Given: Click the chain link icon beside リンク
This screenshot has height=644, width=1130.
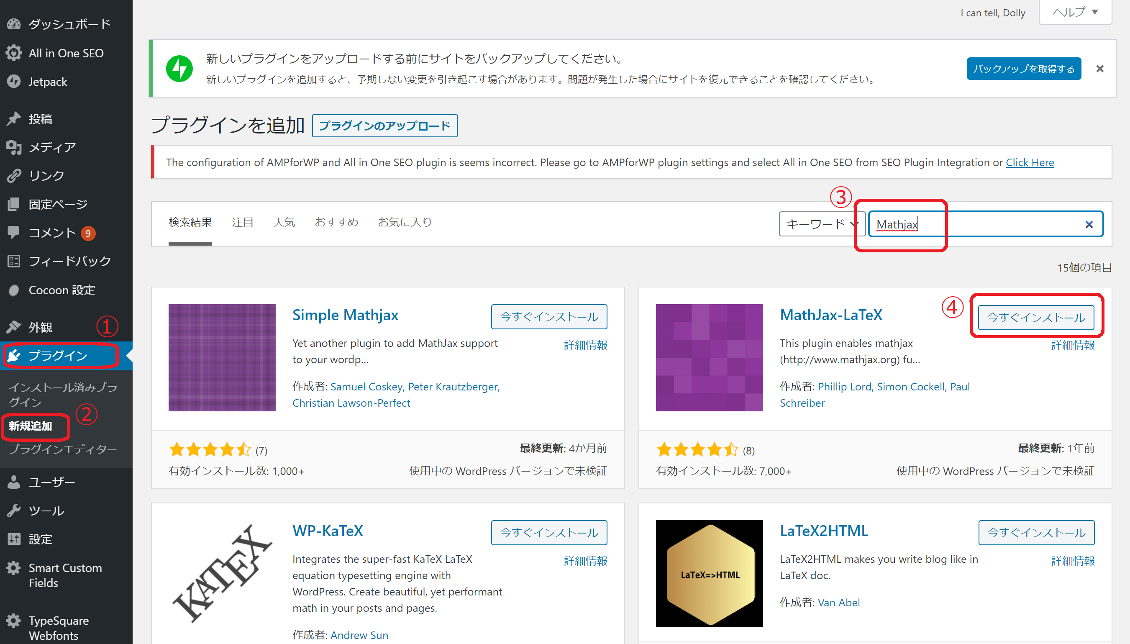Looking at the screenshot, I should point(14,176).
